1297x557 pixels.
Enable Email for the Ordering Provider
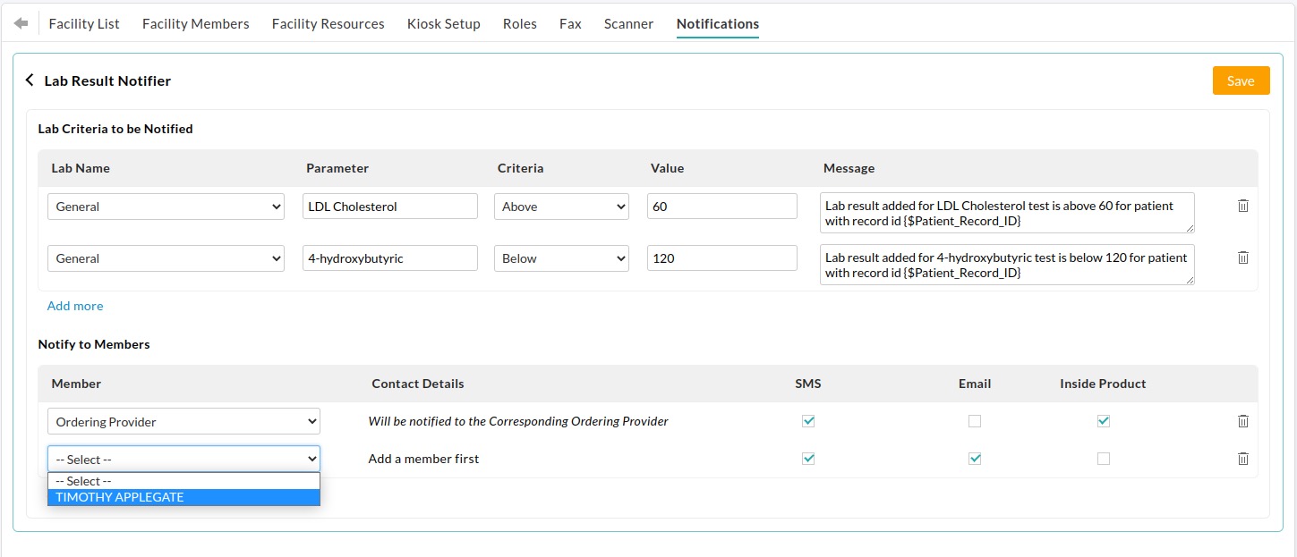(974, 420)
